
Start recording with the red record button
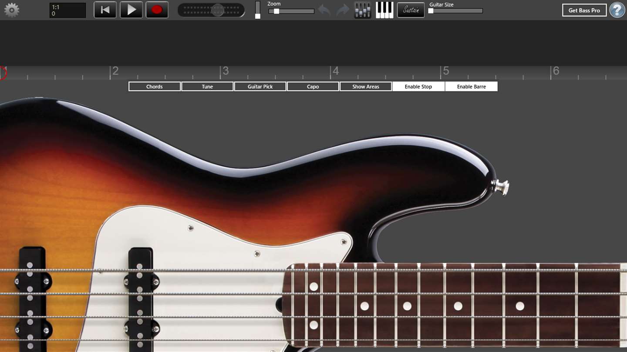pyautogui.click(x=157, y=10)
